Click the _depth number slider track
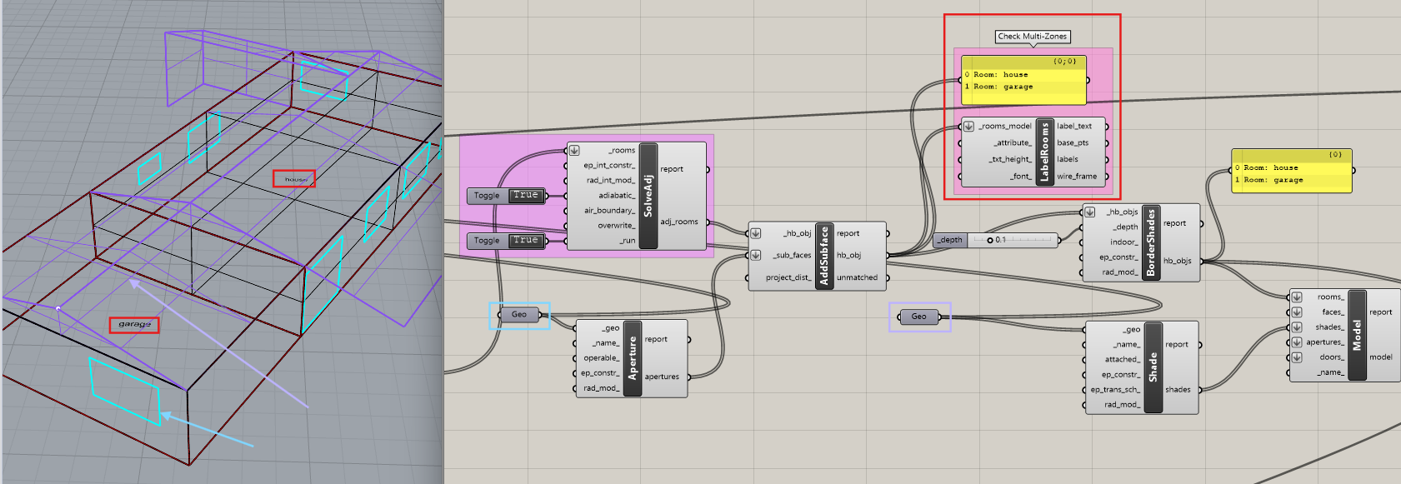1401x484 pixels. click(x=1013, y=240)
